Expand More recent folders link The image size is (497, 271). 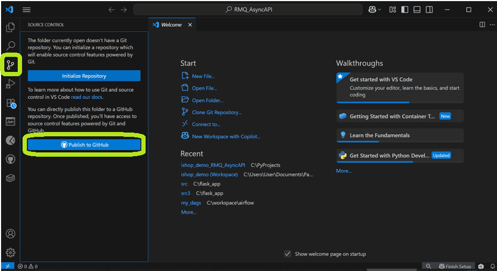189,212
